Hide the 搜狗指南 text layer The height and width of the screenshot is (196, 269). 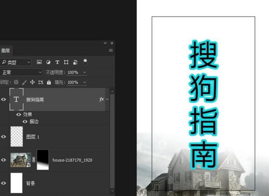tap(4, 100)
